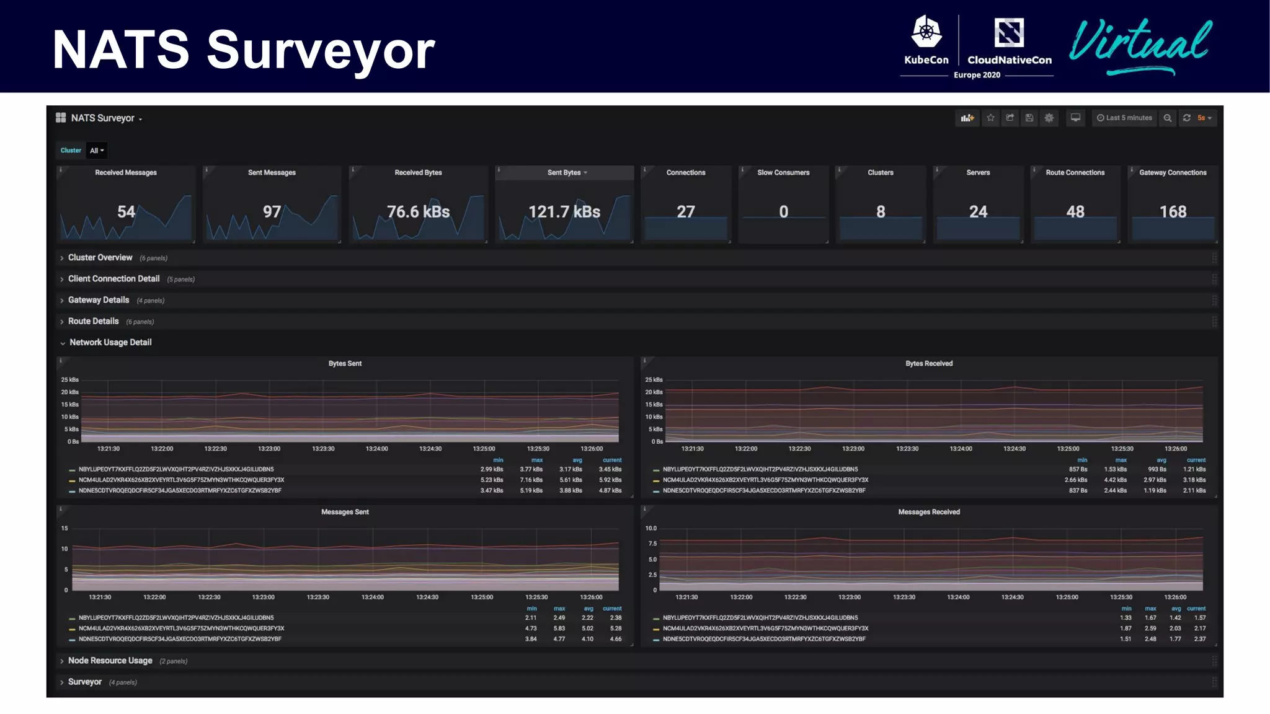Screen dimensions: 1270x714
Task: Click the Connections panel title
Action: (x=686, y=172)
